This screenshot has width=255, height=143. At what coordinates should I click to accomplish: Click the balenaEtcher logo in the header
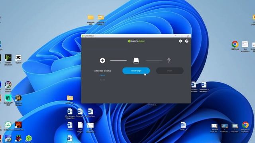136,41
